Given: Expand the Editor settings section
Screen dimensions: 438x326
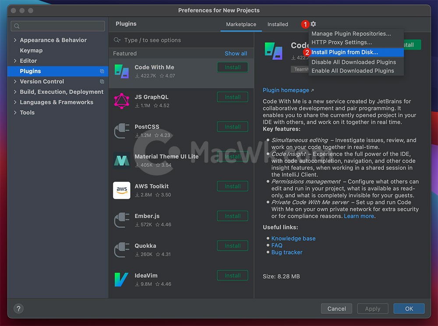Looking at the screenshot, I should [15, 61].
